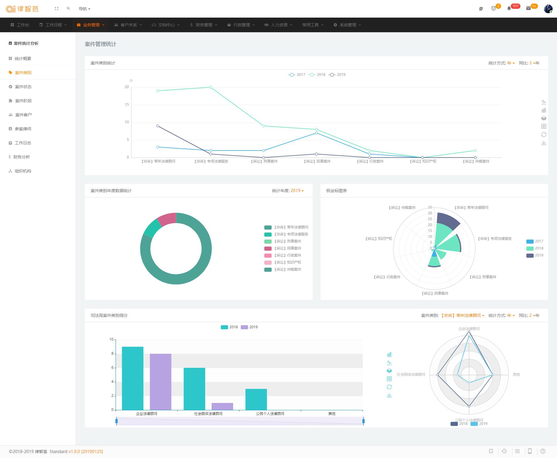
Task: Open the 导航 dropdown in the header
Action: (x=84, y=9)
